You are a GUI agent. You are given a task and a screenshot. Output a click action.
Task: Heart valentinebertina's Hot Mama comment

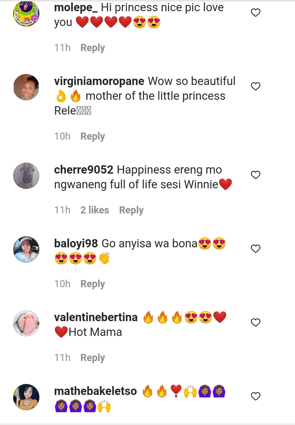coord(255,322)
